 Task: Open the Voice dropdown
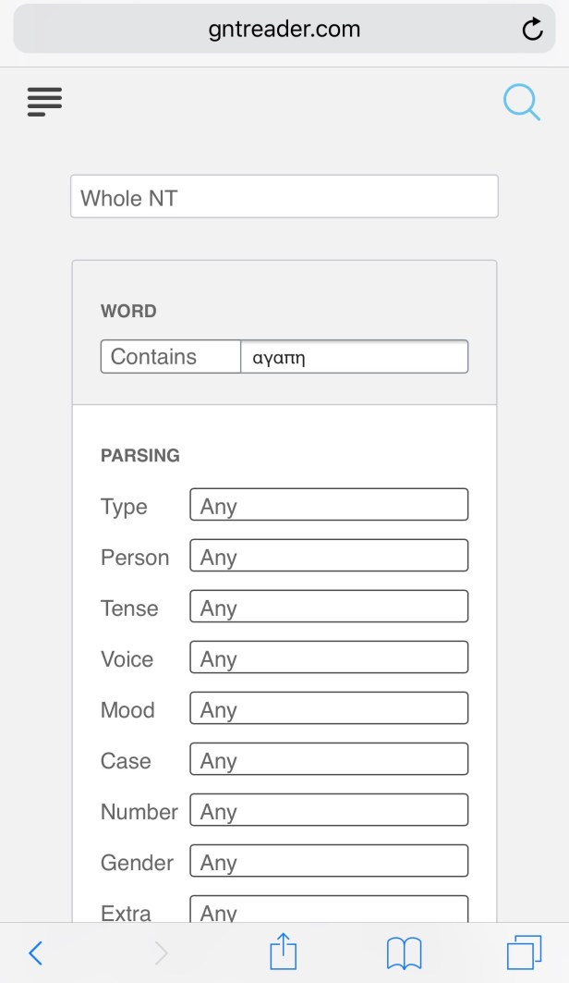click(329, 658)
